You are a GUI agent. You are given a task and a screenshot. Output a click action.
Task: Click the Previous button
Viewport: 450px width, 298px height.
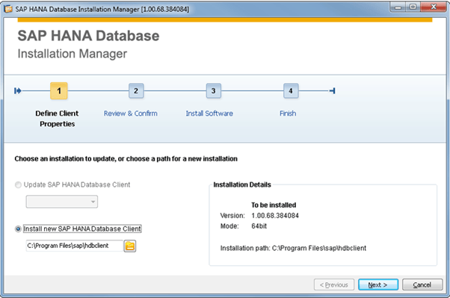[334, 285]
